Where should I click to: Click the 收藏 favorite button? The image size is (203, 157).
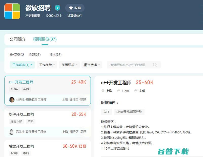[75, 8]
